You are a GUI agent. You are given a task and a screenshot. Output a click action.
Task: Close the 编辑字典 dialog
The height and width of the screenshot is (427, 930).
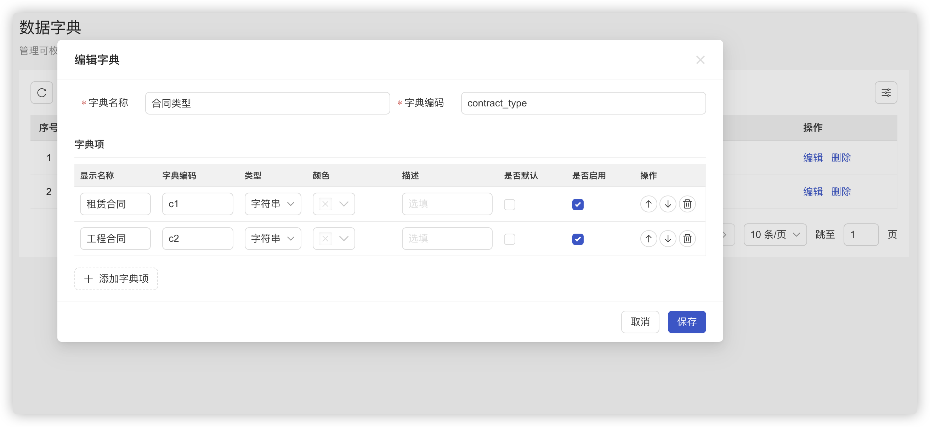(700, 60)
